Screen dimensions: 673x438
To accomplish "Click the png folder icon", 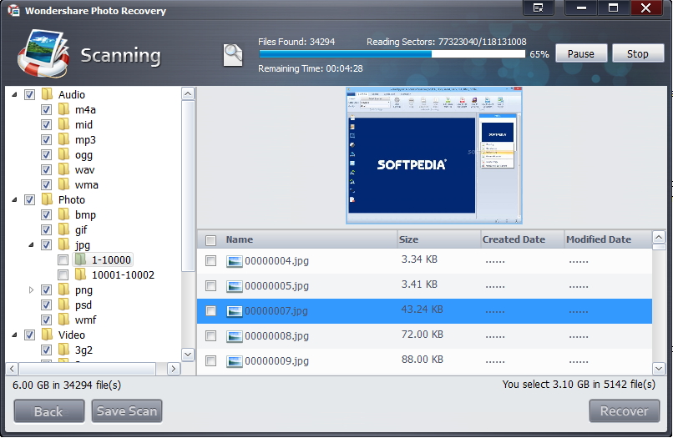I will point(64,289).
